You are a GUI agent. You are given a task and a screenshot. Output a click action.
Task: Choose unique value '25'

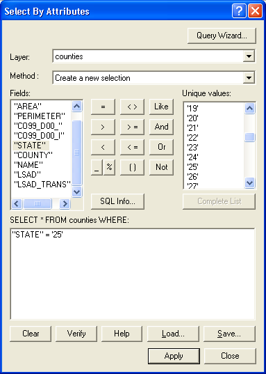click(192, 166)
